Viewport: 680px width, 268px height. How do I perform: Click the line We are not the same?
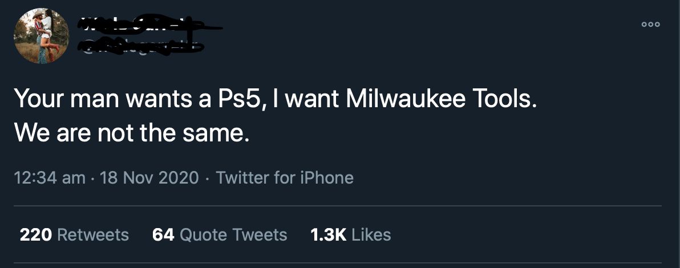tap(132, 133)
